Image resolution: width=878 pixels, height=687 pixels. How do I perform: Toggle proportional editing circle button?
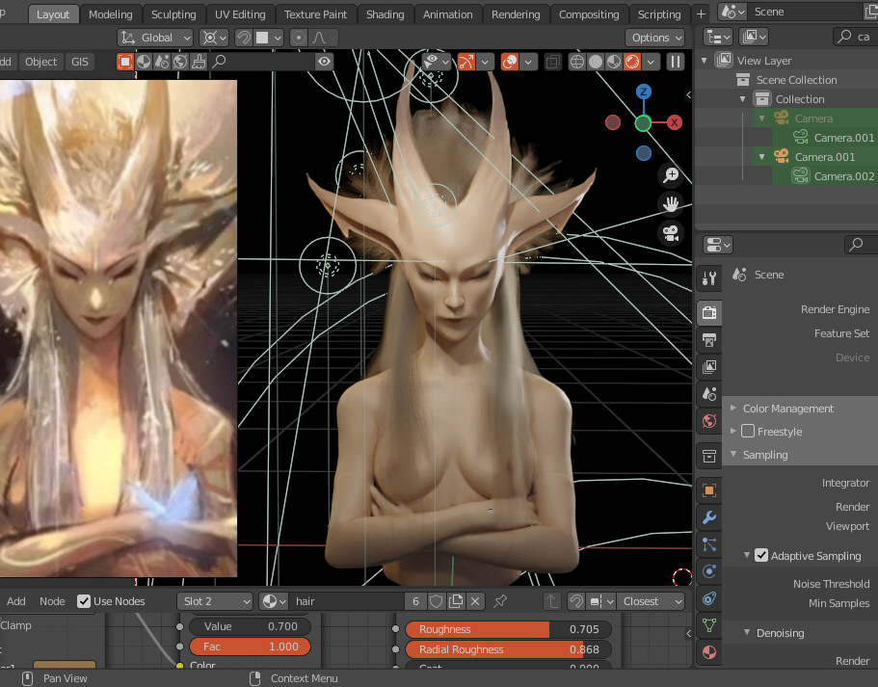click(x=299, y=39)
